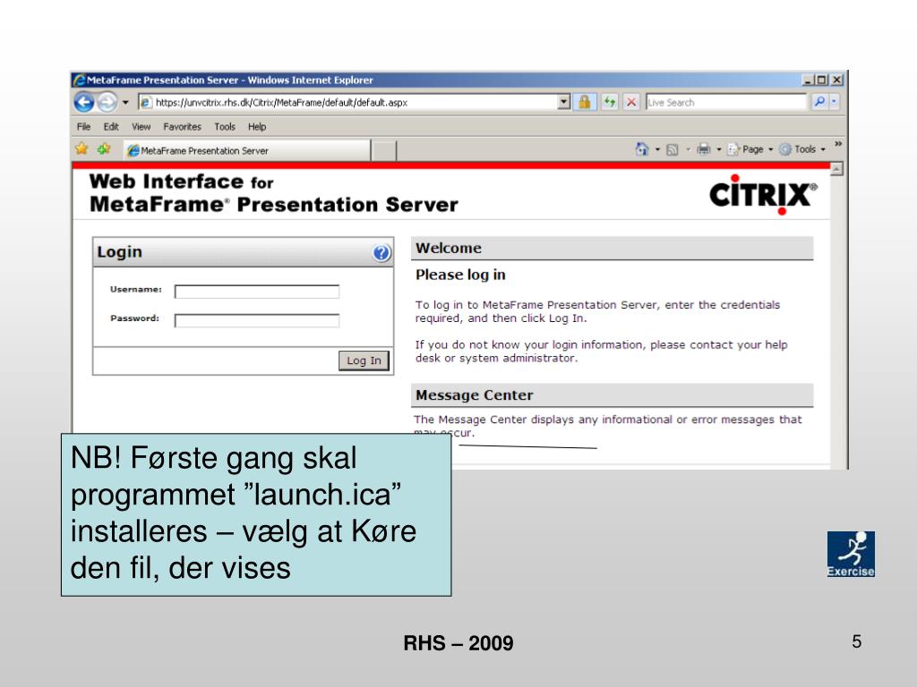
Task: Click the Login help question mark icon
Action: [x=381, y=253]
